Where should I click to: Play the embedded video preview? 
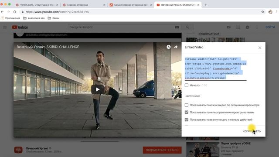pyautogui.click(x=98, y=89)
